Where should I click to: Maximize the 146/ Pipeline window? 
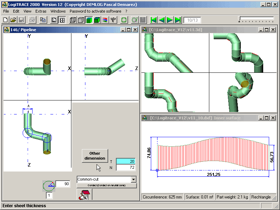pos(128,30)
